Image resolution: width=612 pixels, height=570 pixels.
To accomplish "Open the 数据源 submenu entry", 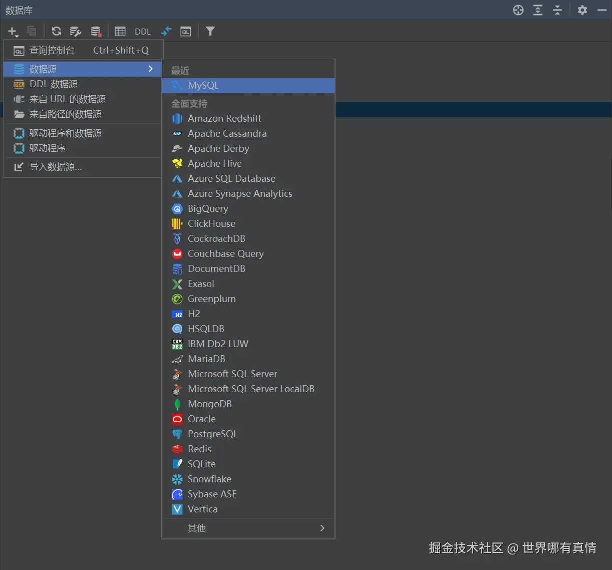I will pos(83,69).
